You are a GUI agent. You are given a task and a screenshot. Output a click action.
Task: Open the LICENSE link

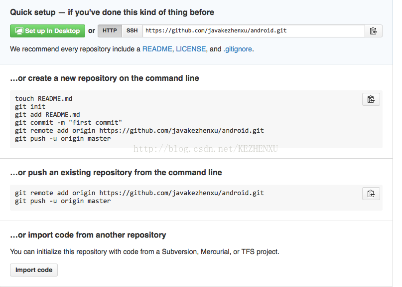click(191, 49)
